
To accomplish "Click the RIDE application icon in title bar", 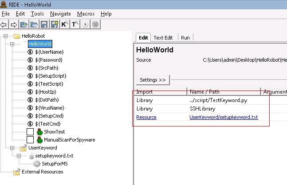I will click(x=4, y=4).
